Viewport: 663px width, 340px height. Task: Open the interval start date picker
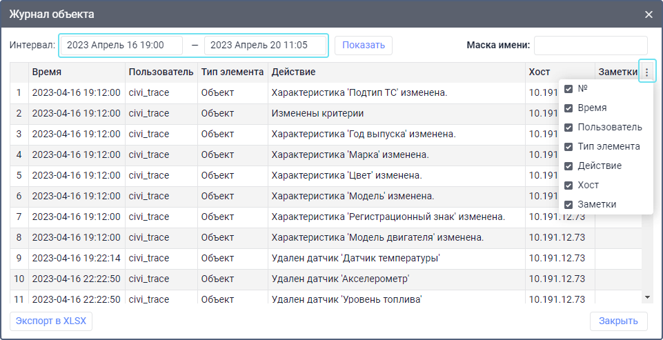pyautogui.click(x=121, y=45)
